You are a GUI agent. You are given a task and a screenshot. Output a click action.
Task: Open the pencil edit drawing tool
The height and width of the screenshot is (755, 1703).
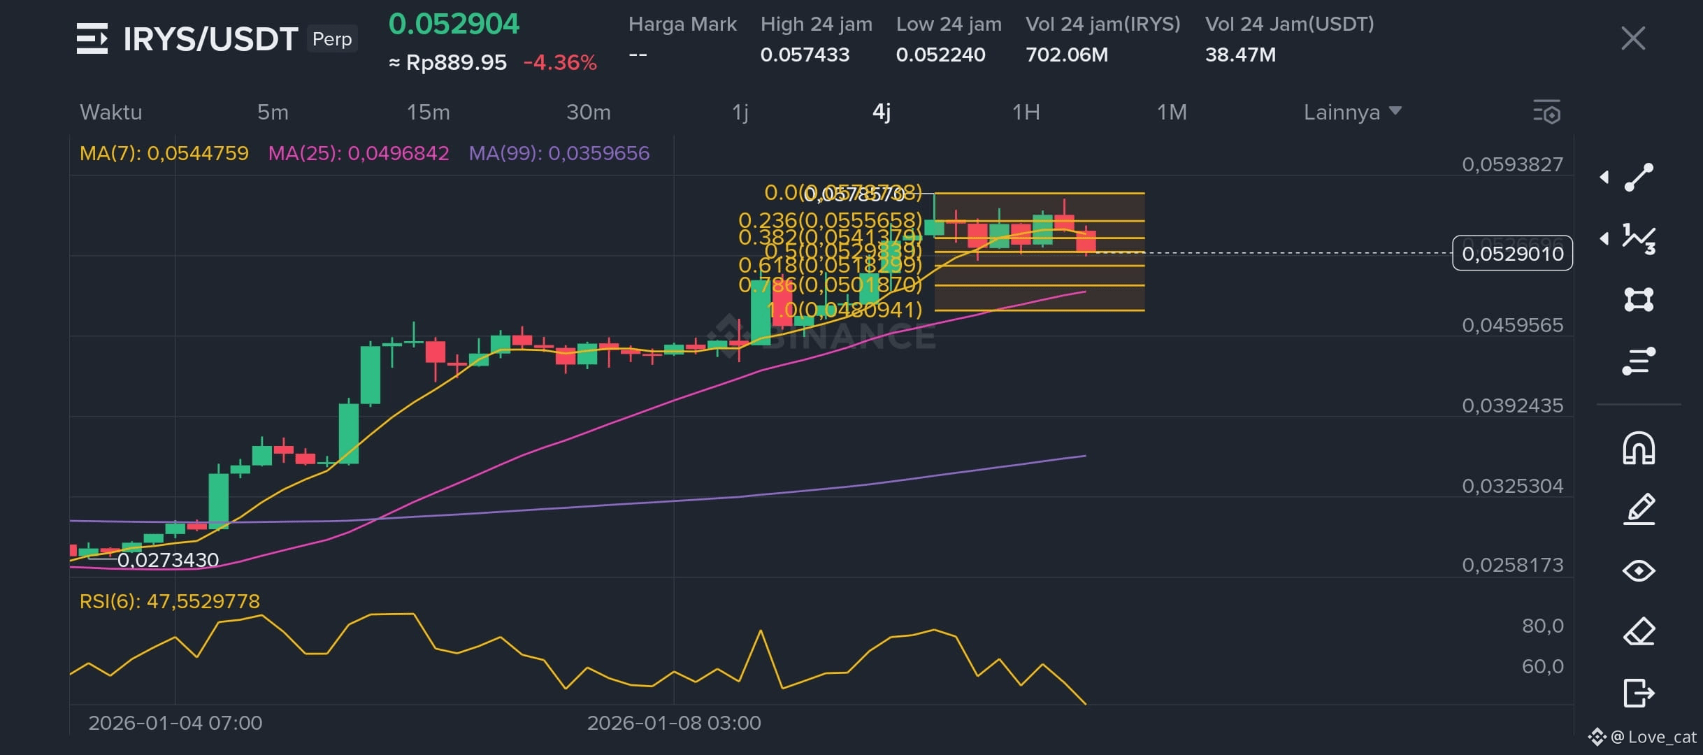(1639, 509)
